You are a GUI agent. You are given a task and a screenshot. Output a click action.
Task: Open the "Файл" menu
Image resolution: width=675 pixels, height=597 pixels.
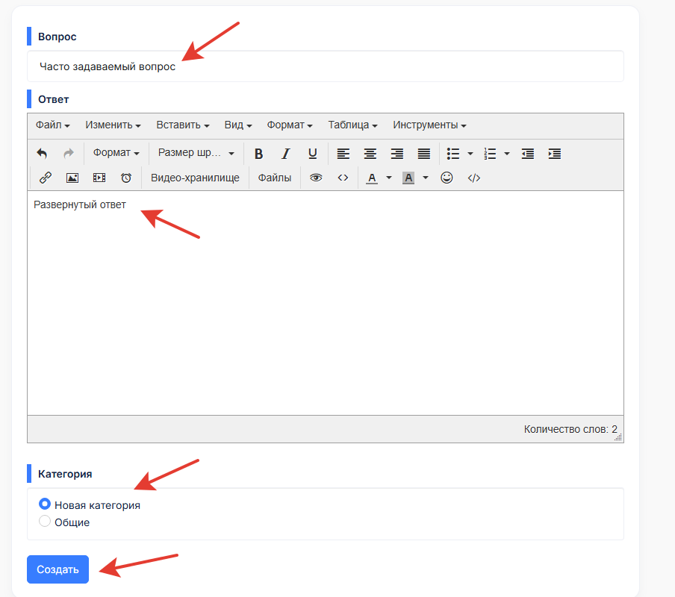point(52,125)
